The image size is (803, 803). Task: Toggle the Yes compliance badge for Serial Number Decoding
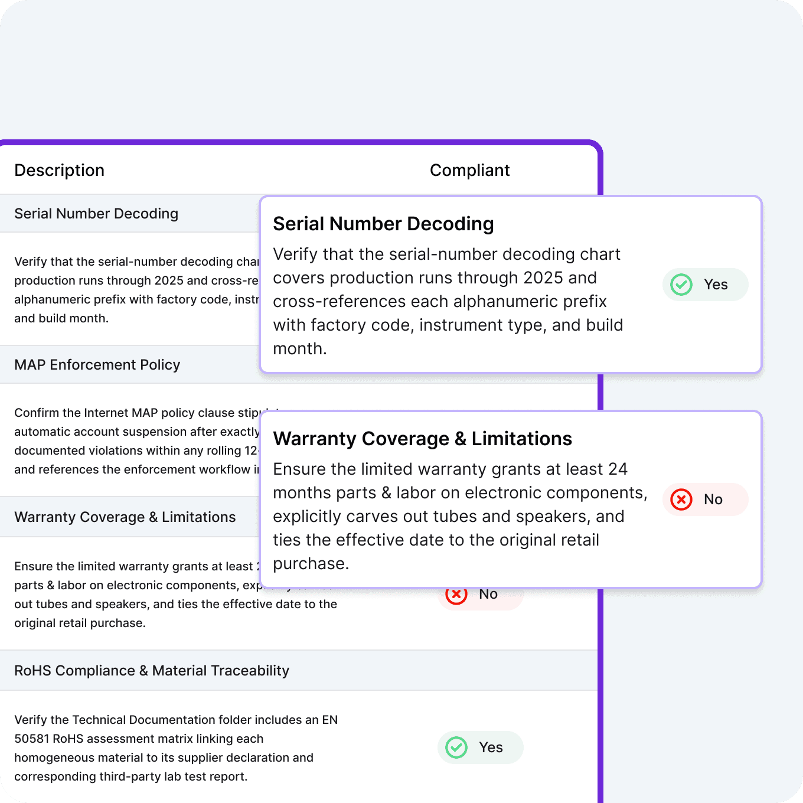(705, 285)
